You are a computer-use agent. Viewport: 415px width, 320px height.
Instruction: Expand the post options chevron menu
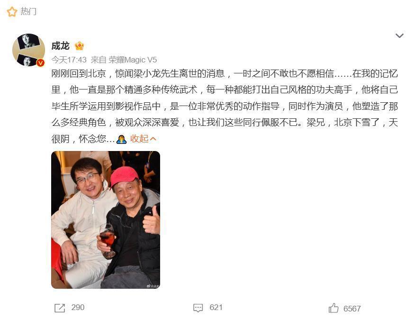tap(399, 36)
